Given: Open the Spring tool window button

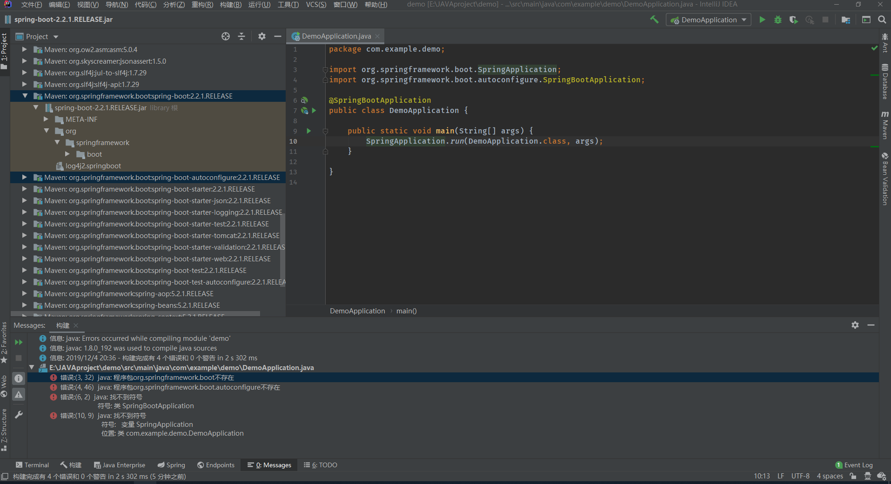Looking at the screenshot, I should coord(171,465).
